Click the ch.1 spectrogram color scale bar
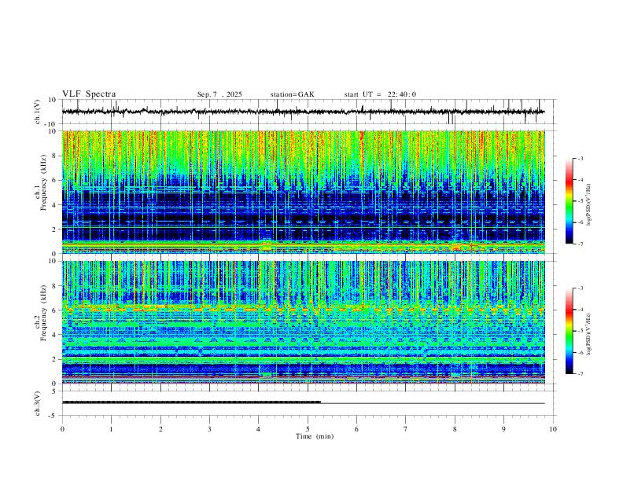623x481 pixels. click(569, 201)
